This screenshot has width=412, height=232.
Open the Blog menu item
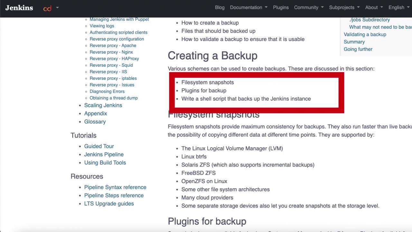[220, 7]
